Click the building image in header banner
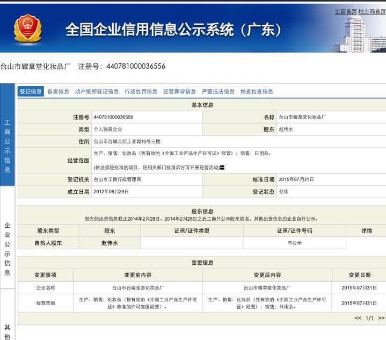 pyautogui.click(x=356, y=33)
